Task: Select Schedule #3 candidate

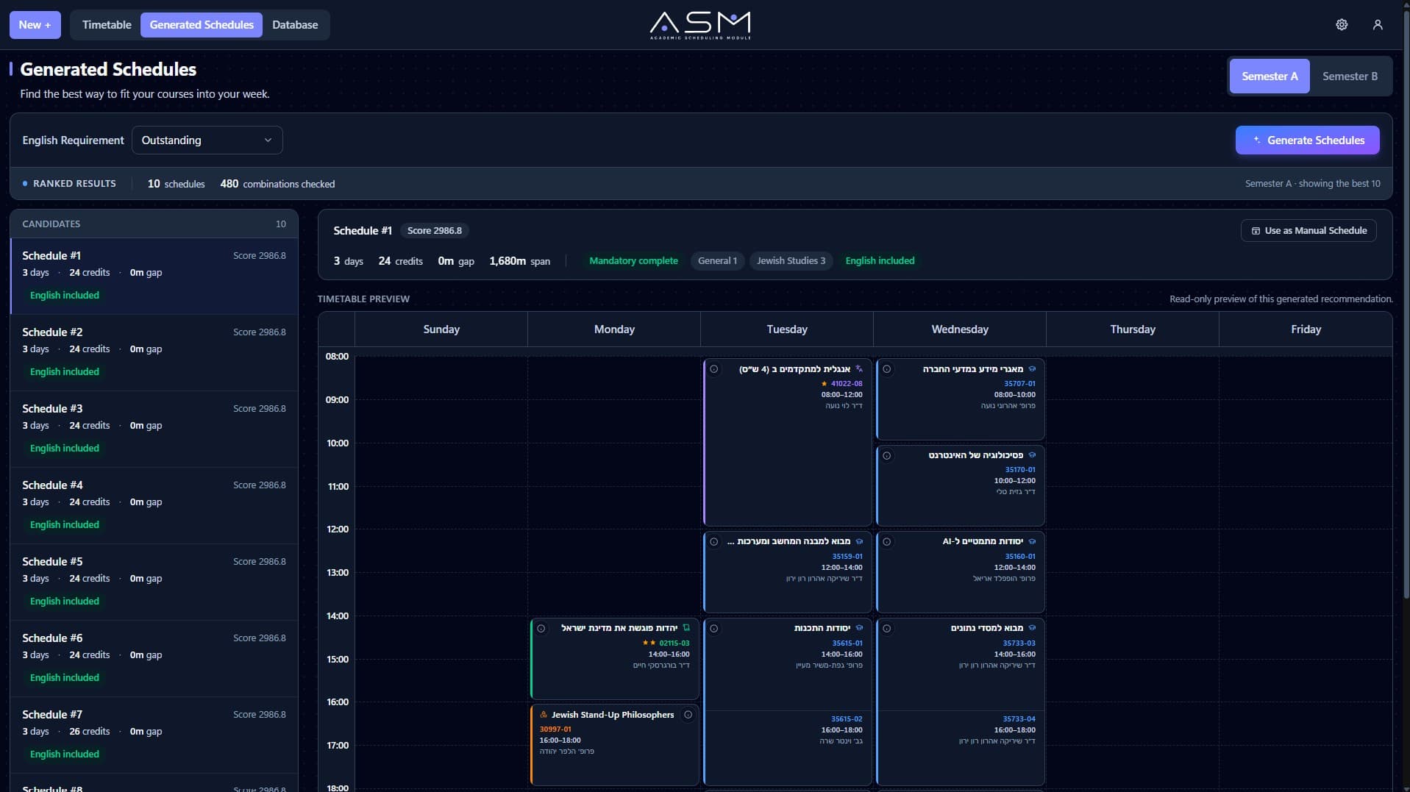Action: pyautogui.click(x=154, y=429)
